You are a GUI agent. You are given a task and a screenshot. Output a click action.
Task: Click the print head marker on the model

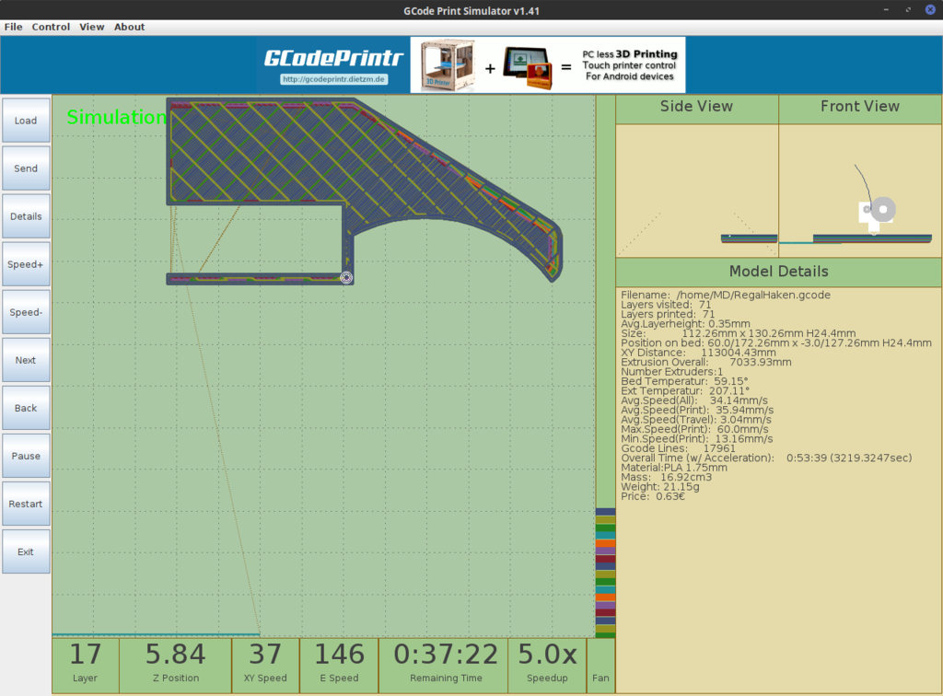(346, 277)
